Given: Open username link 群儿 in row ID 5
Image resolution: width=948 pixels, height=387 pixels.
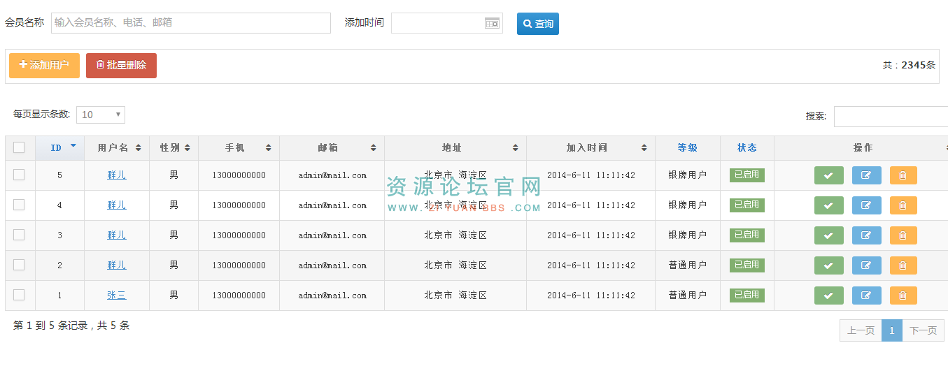Looking at the screenshot, I should (x=117, y=175).
